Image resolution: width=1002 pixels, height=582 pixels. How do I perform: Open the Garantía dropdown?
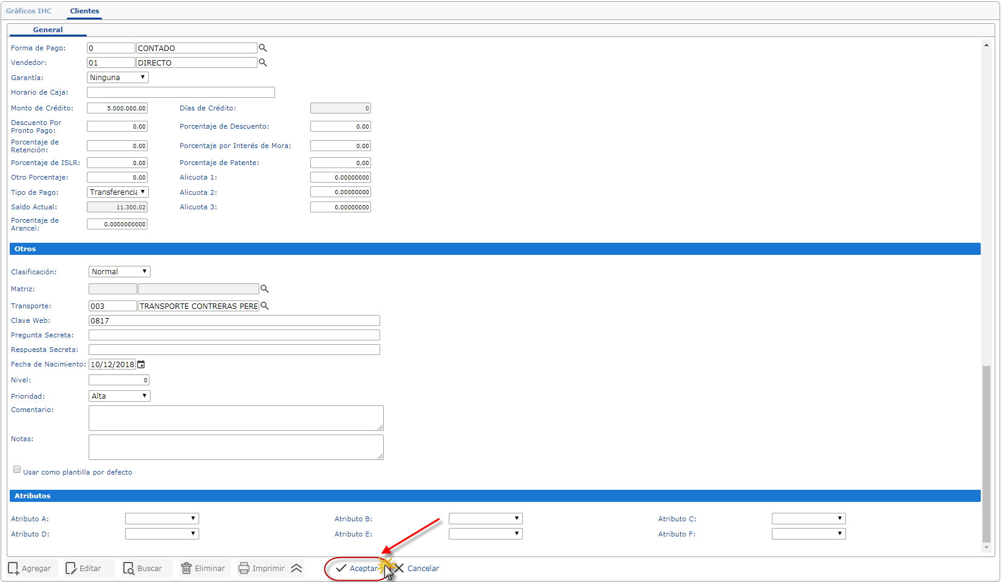click(x=118, y=78)
